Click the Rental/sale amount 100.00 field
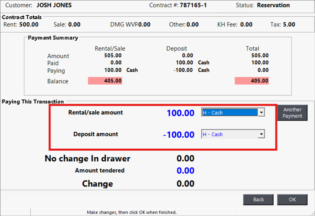 (181, 113)
